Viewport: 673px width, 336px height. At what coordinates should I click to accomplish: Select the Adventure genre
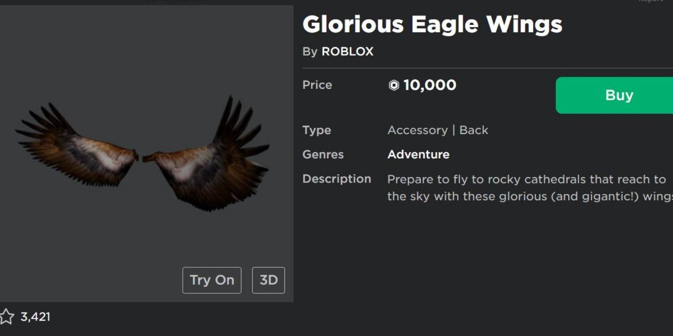[418, 154]
